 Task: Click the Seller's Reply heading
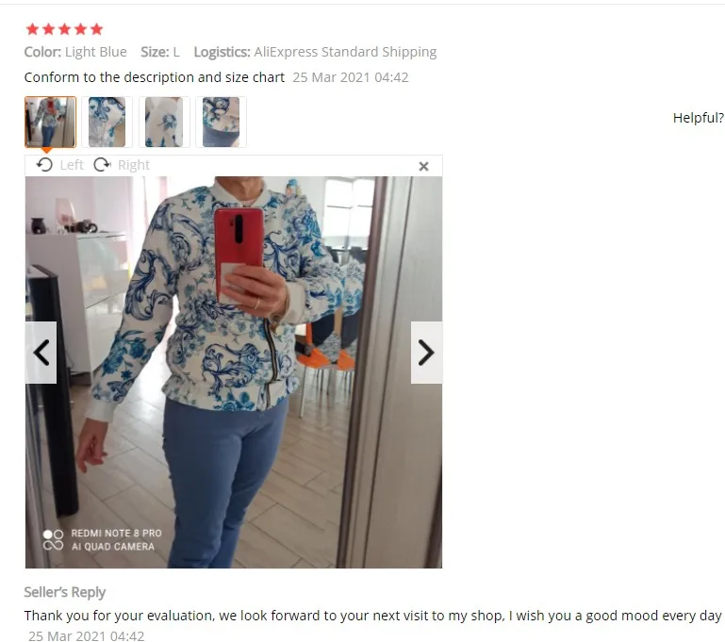(65, 592)
